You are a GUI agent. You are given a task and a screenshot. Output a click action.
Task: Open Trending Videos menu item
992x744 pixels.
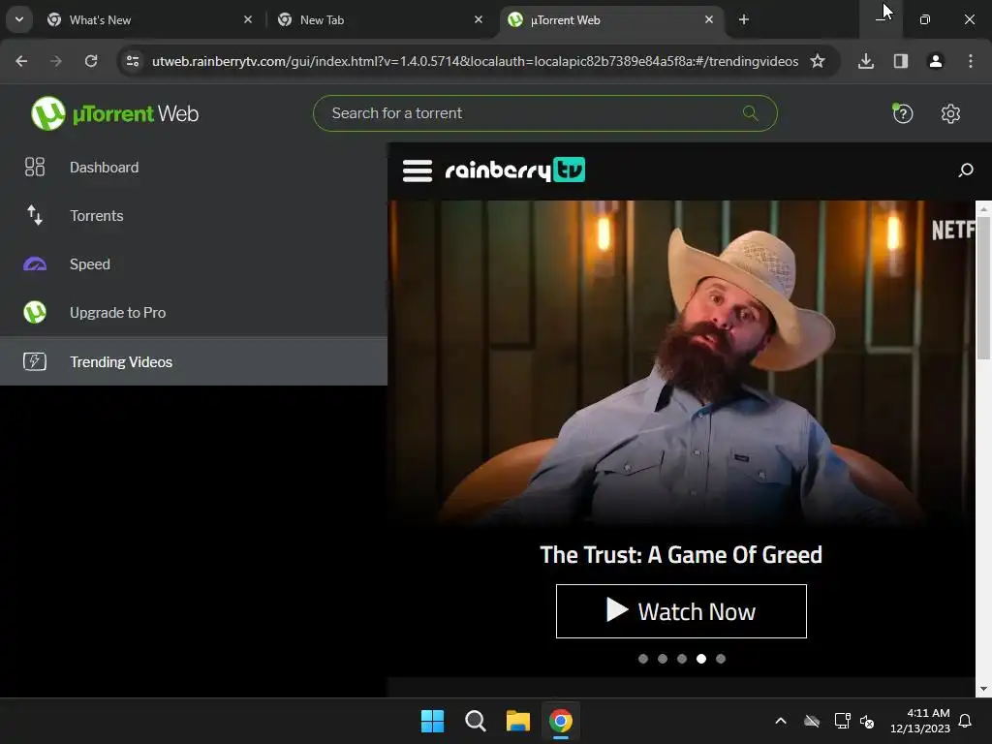coord(194,361)
